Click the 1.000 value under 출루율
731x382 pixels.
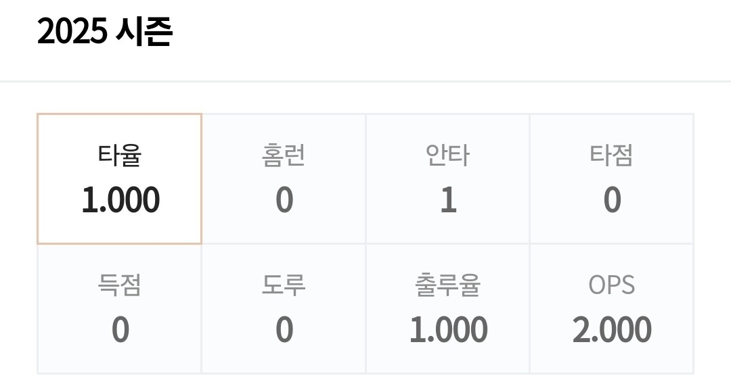pos(449,330)
